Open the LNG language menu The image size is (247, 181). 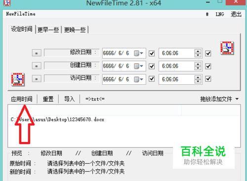click(x=220, y=14)
